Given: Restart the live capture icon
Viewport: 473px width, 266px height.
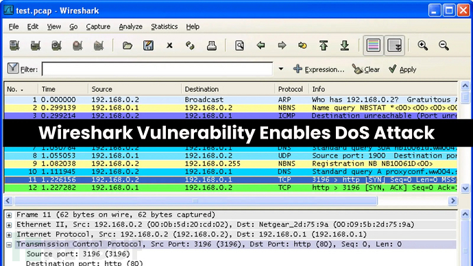Looking at the screenshot, I should (99, 45).
